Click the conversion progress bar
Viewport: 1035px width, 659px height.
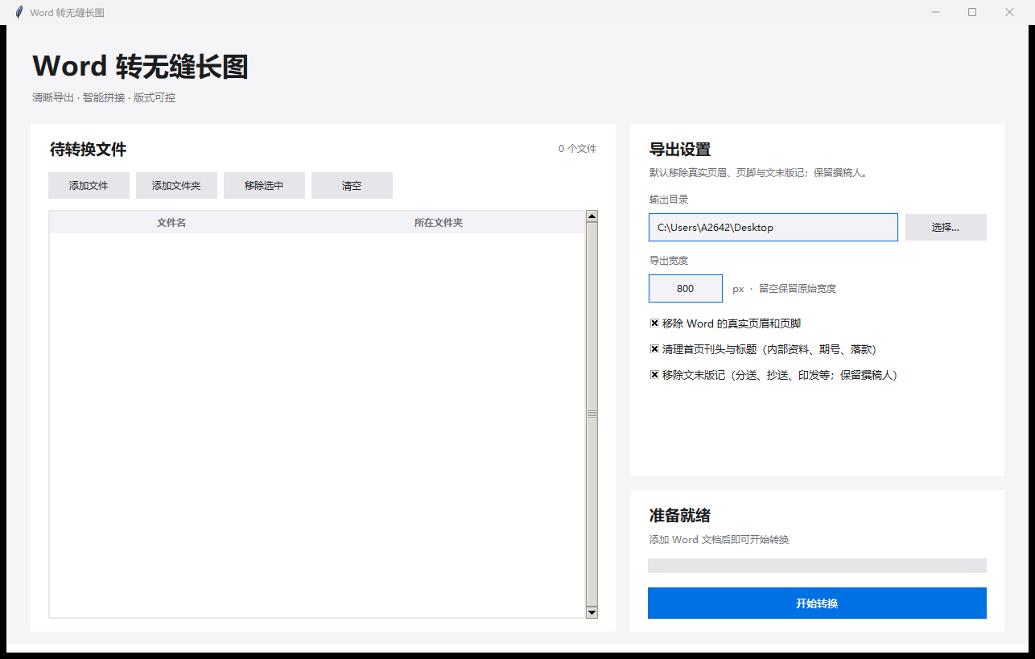817,566
